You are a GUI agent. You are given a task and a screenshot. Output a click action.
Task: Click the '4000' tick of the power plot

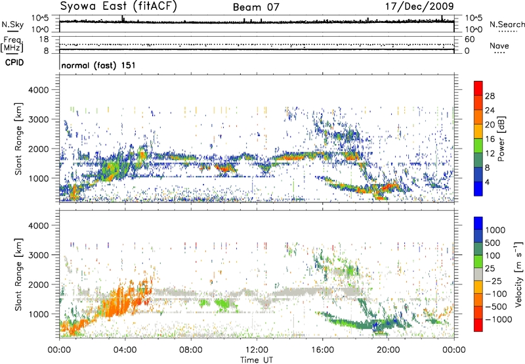click(x=39, y=90)
